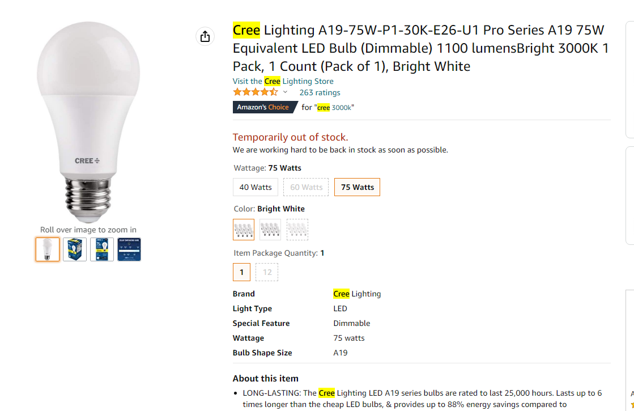Choose the 75 Watts wattage option
Viewport: 634px width, 411px height.
(x=357, y=187)
